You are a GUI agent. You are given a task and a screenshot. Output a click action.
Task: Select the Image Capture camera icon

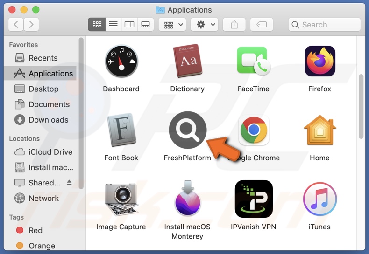pyautogui.click(x=121, y=199)
